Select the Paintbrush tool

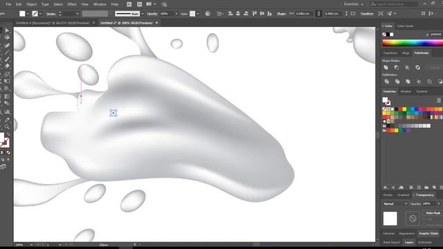(x=7, y=59)
